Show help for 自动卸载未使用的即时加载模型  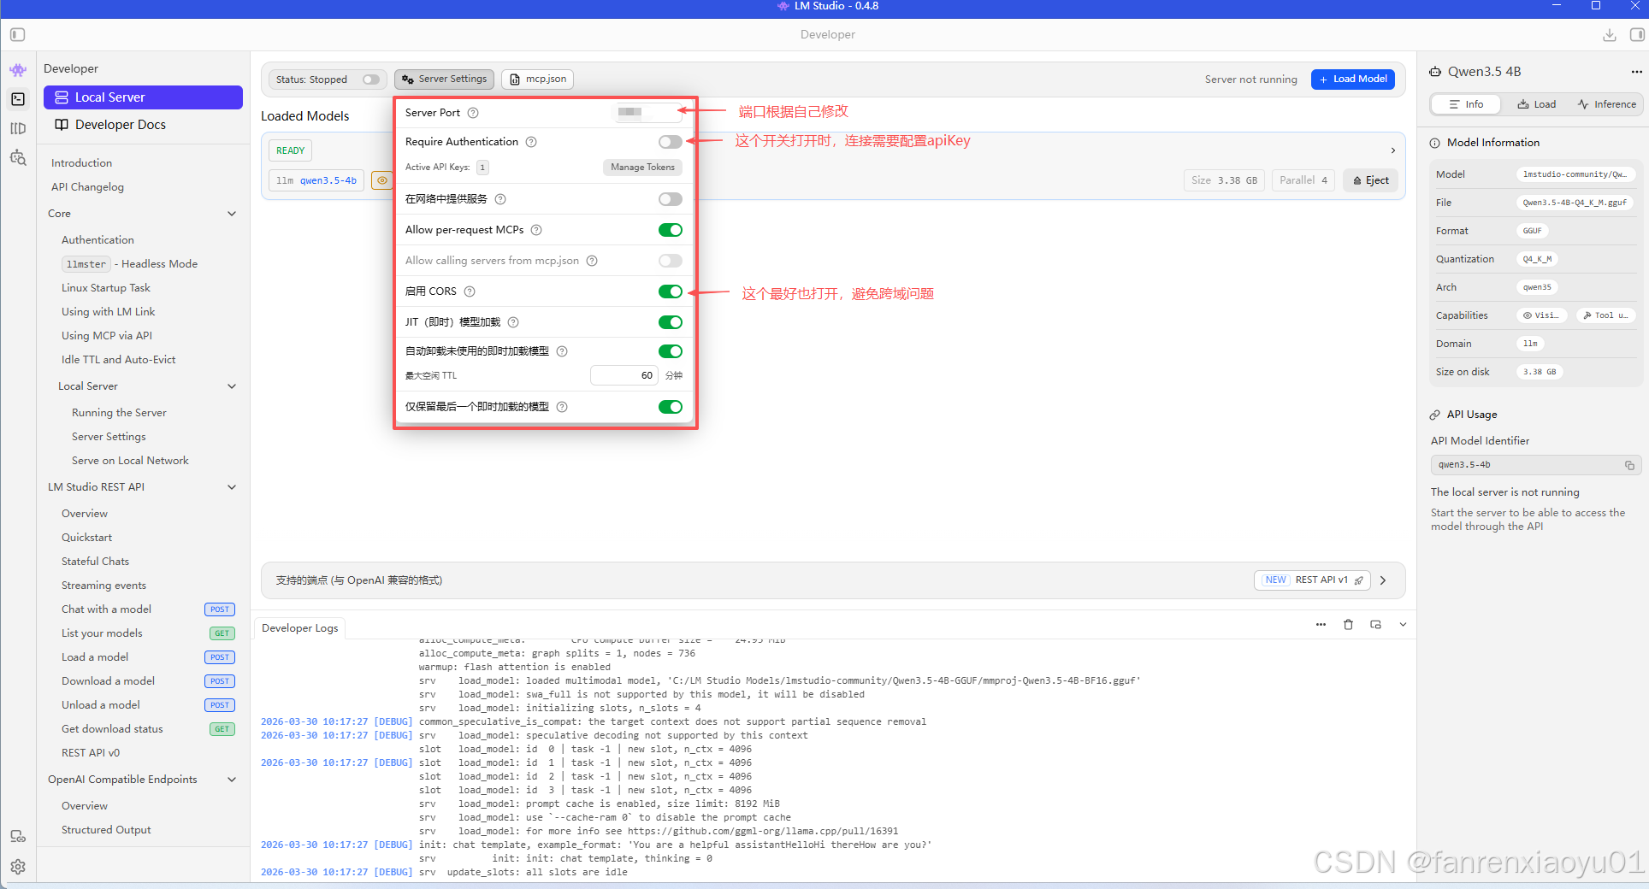(562, 351)
